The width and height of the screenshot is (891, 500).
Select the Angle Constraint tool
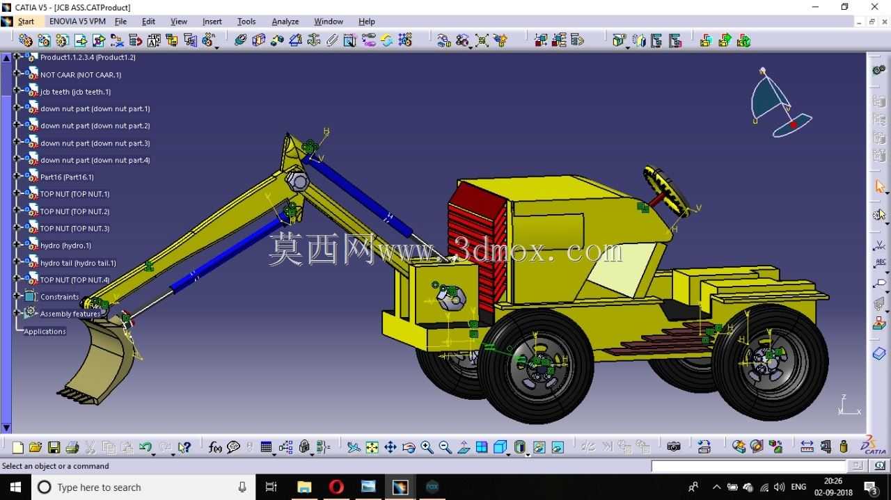295,40
